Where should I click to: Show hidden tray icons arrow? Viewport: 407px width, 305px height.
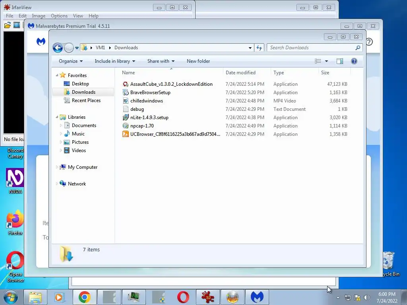pos(338,297)
